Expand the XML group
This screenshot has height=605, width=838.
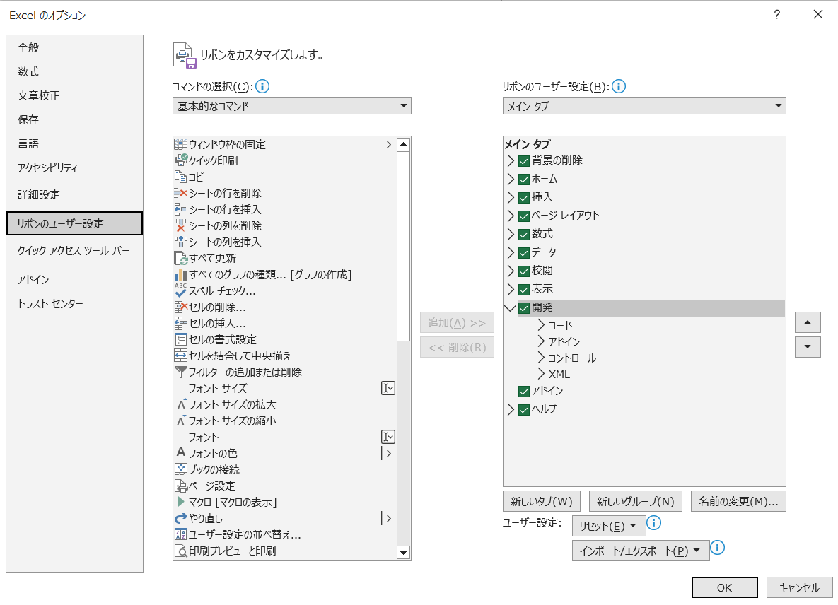542,374
